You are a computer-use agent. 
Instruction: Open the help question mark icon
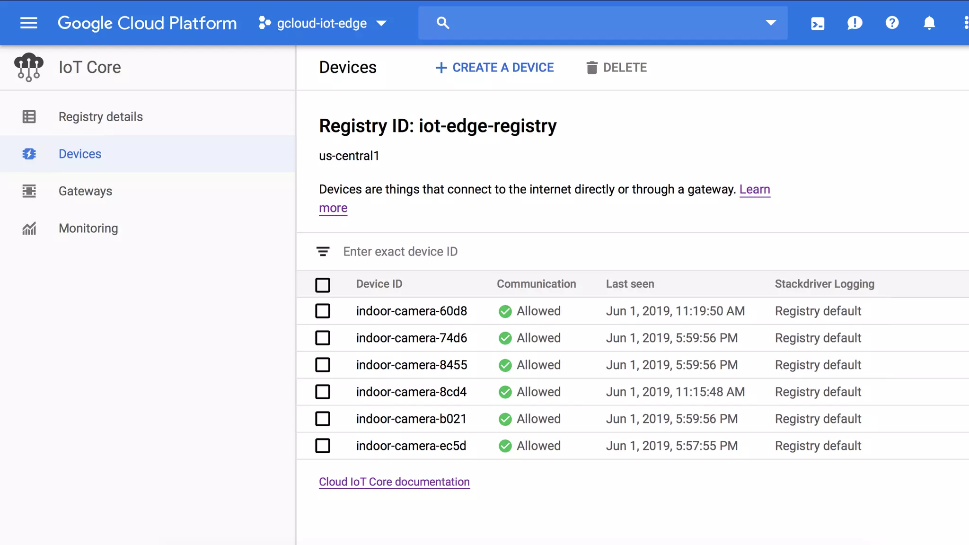pos(892,23)
